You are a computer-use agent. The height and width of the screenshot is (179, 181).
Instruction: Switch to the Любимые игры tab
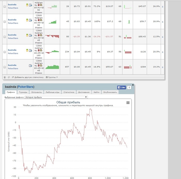52,92
